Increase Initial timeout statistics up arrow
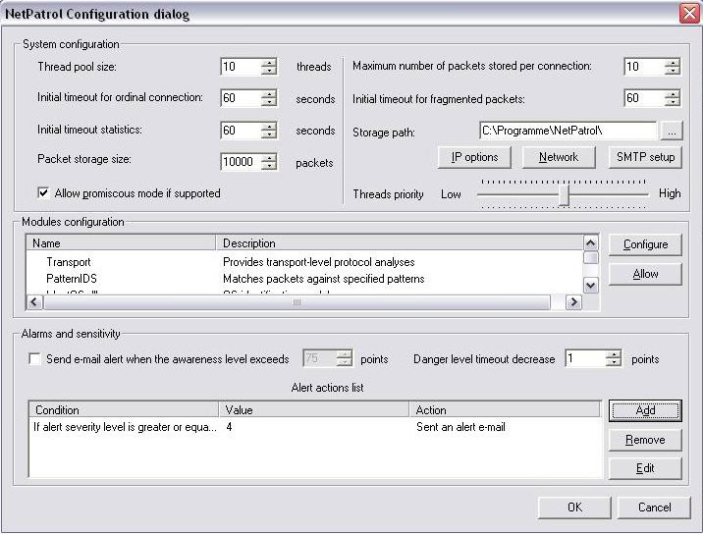The width and height of the screenshot is (703, 534). tap(269, 127)
